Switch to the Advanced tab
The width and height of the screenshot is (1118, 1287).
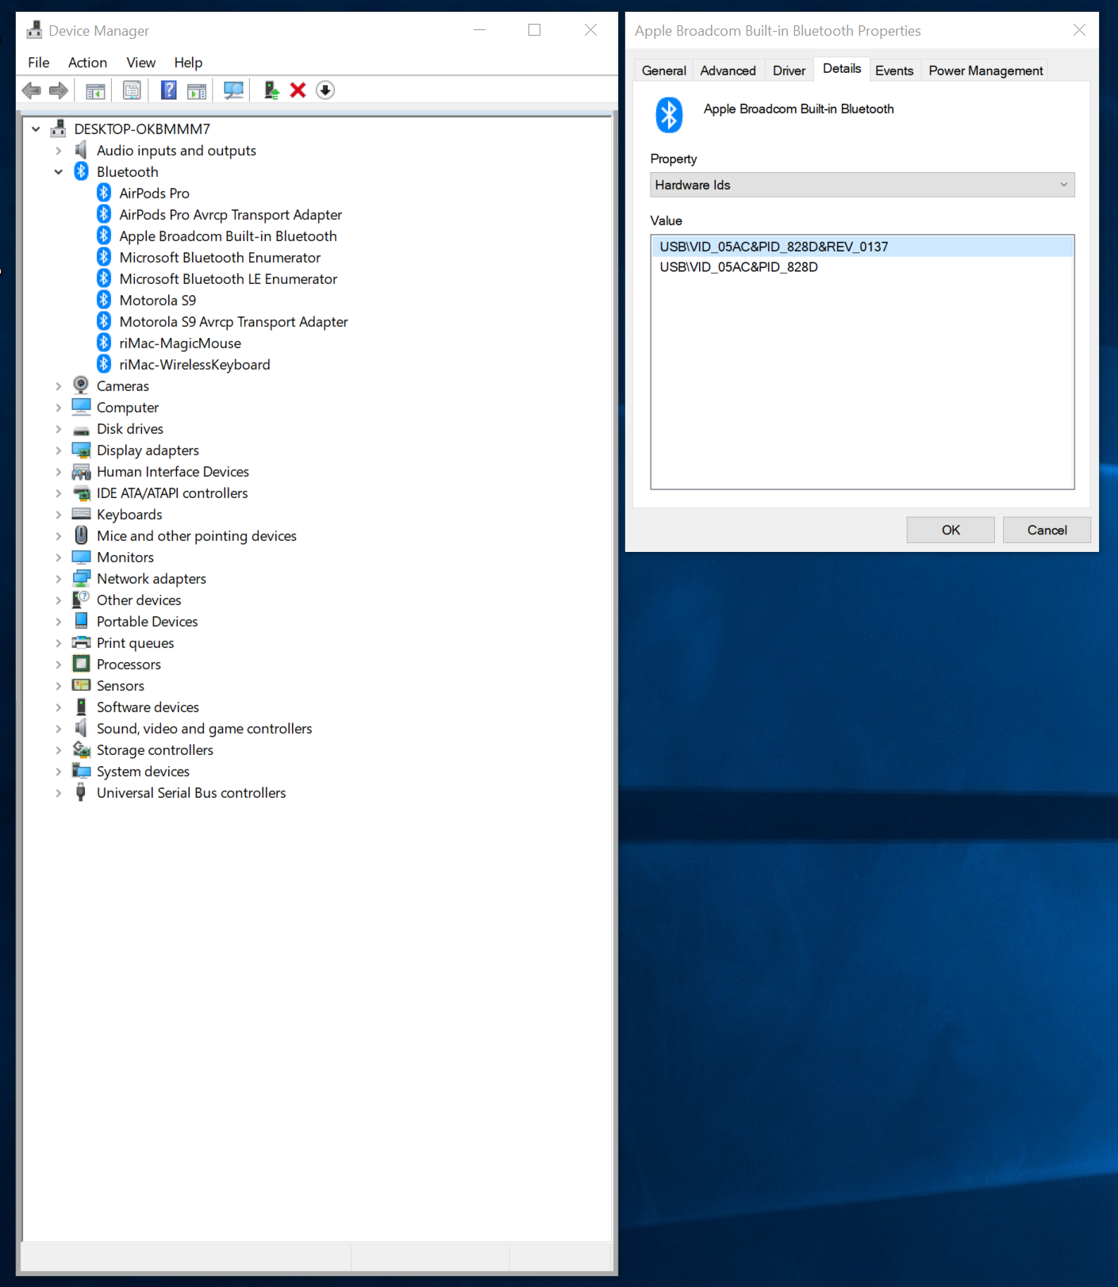click(x=728, y=71)
